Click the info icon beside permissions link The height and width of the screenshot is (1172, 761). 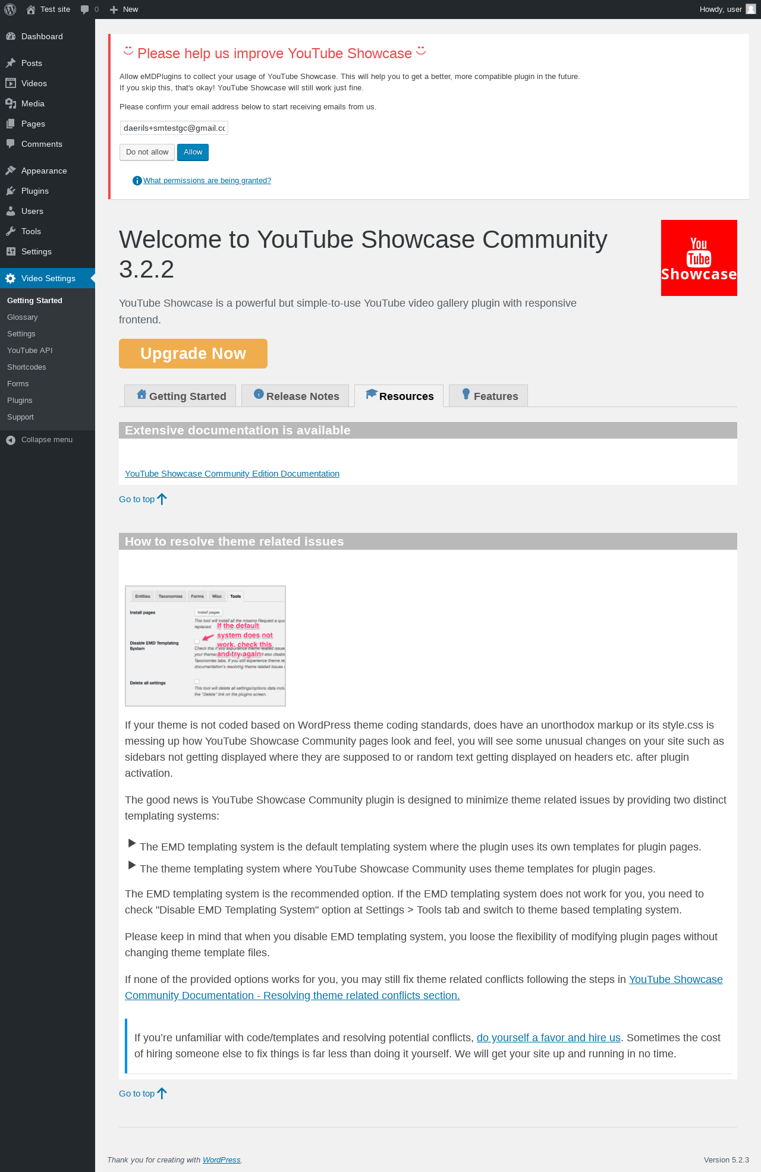pos(137,181)
